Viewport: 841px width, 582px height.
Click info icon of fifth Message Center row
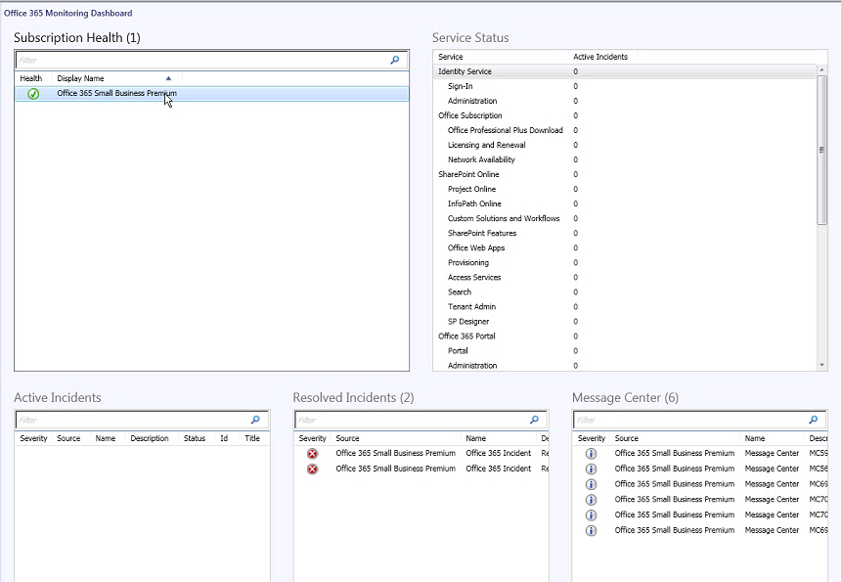tap(591, 515)
